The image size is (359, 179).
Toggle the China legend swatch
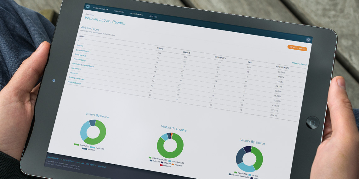[x=162, y=163]
